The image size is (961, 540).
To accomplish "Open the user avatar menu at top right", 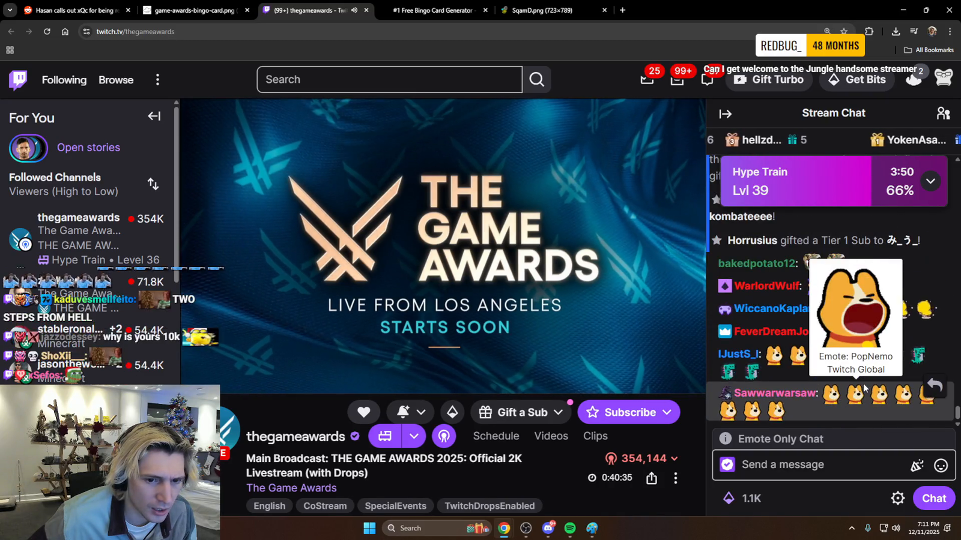I will coord(944,78).
